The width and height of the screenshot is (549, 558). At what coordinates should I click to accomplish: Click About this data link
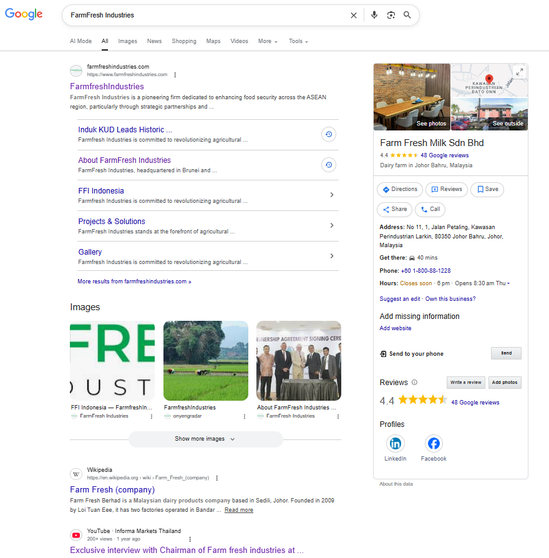coord(396,484)
